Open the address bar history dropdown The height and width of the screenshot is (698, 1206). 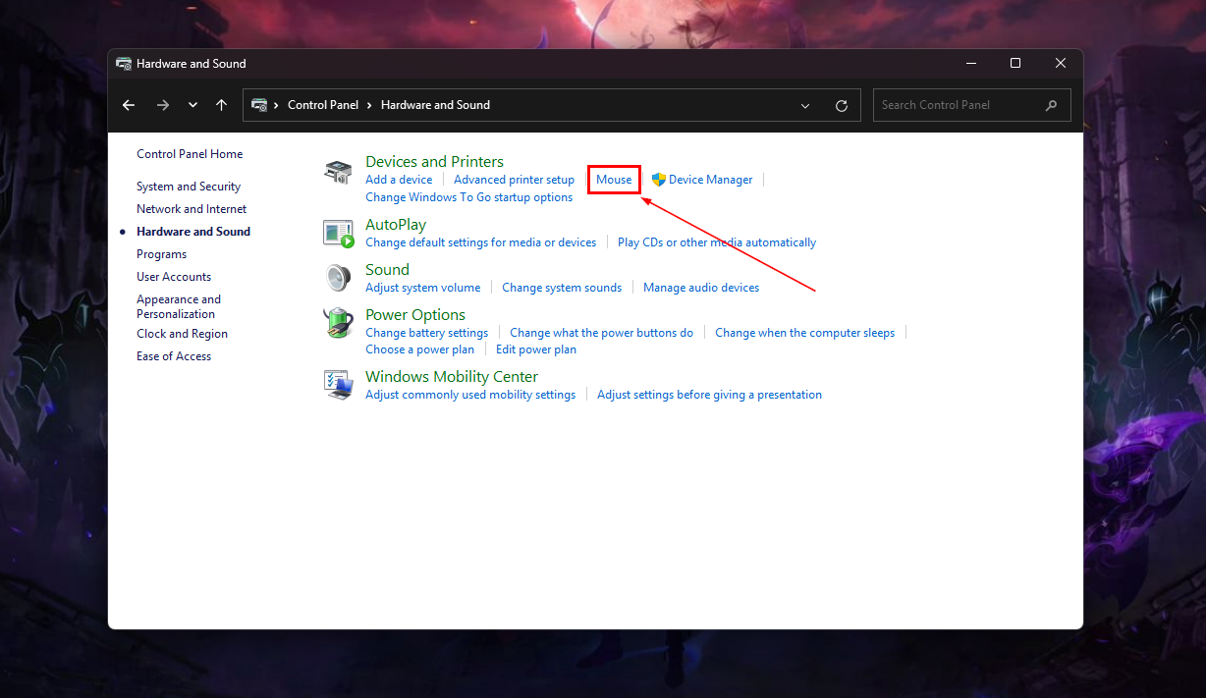(x=805, y=105)
